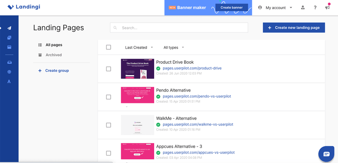The width and height of the screenshot is (338, 163).
Task: Open the Product Drive Book thumbnail
Action: (x=138, y=69)
